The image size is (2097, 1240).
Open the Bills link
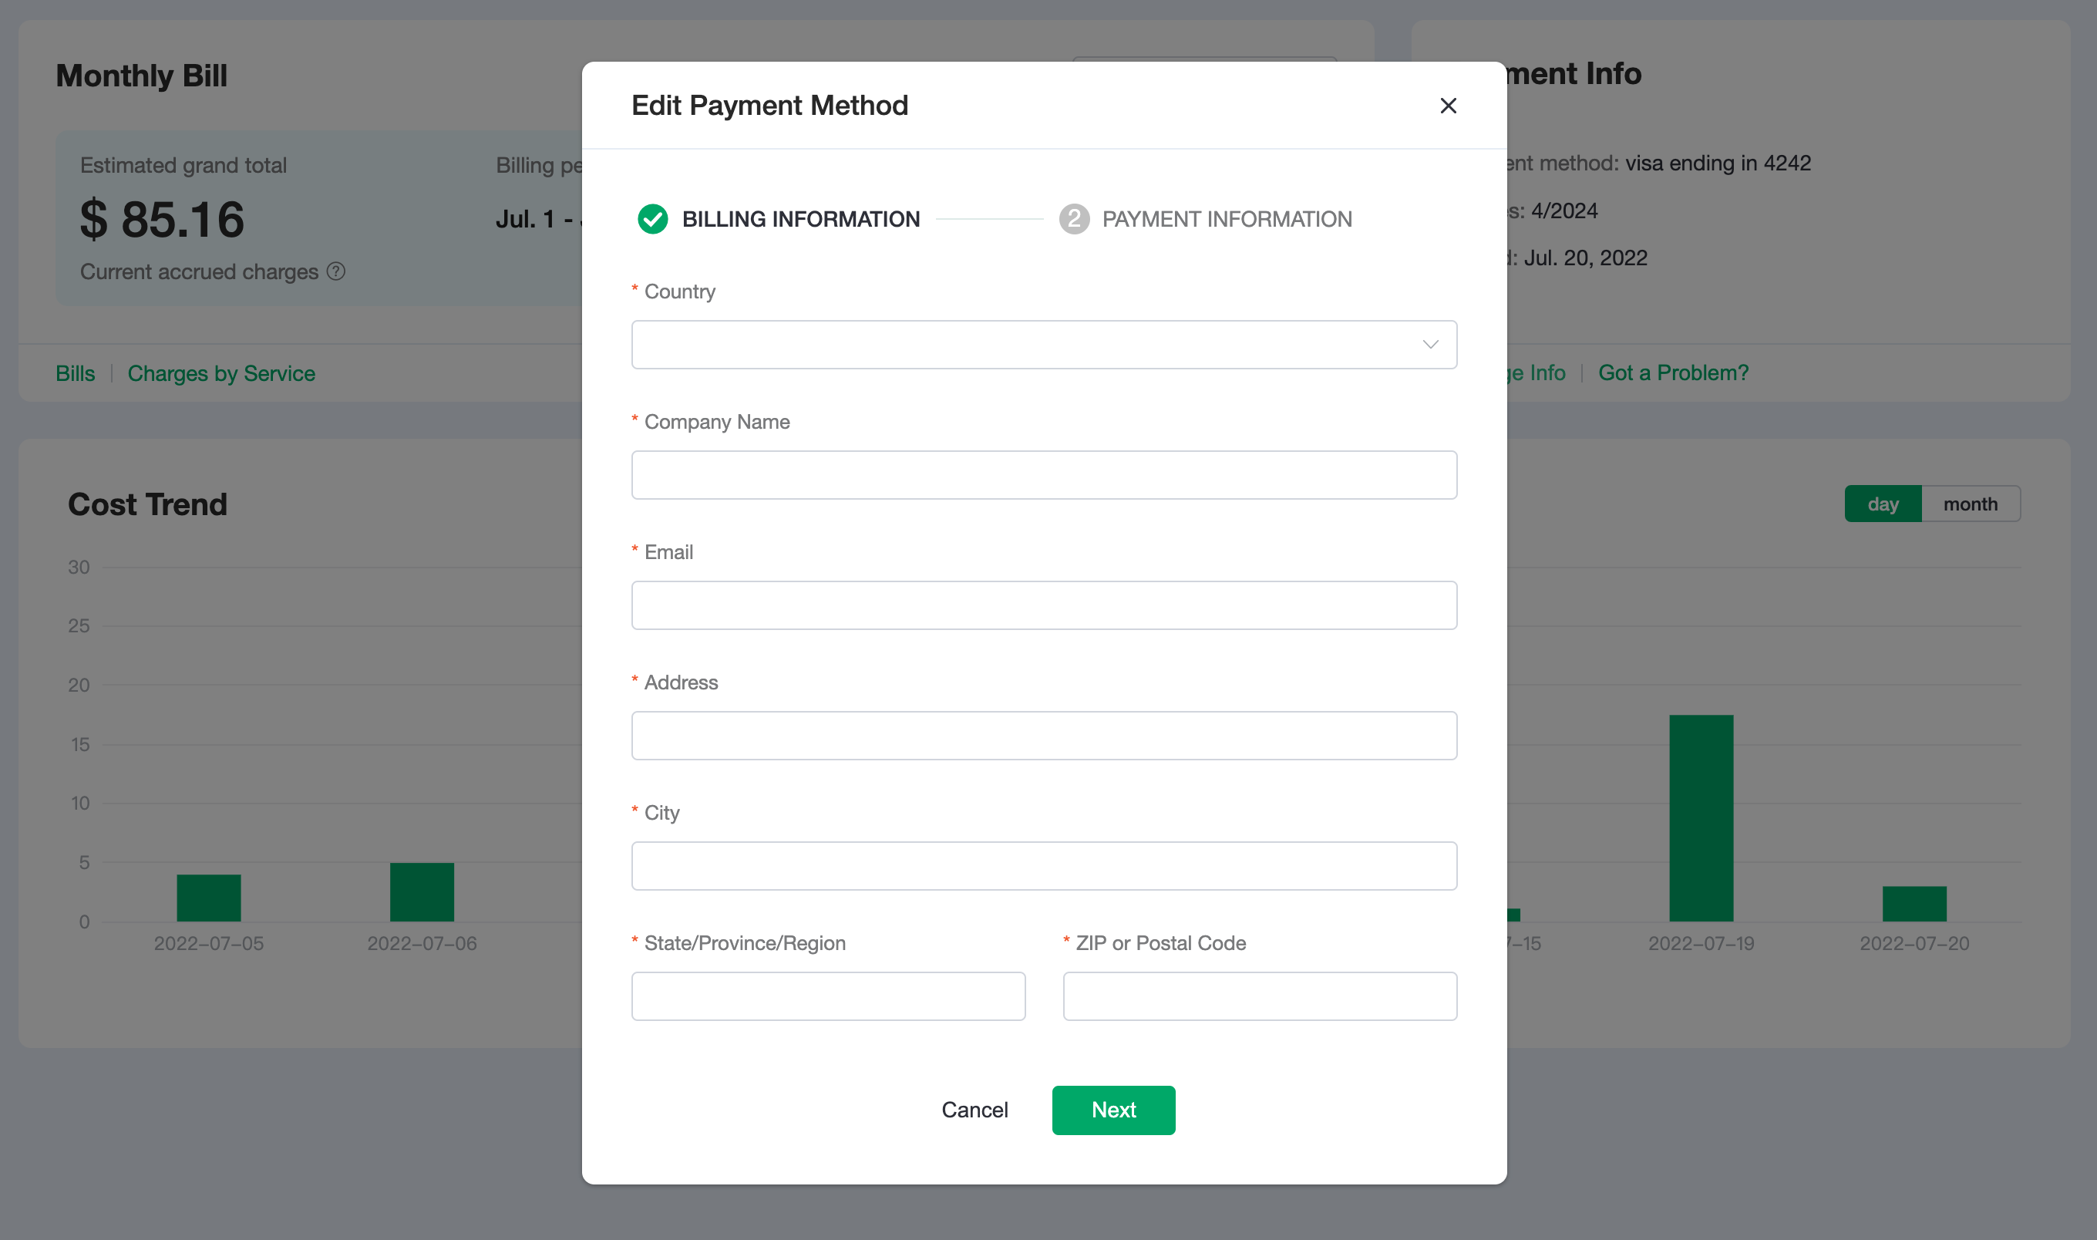tap(75, 373)
